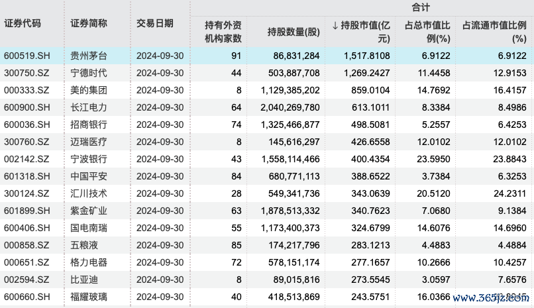Image resolution: width=534 pixels, height=308 pixels.
Task: Click the 交易日期 column header
Action: coord(155,23)
